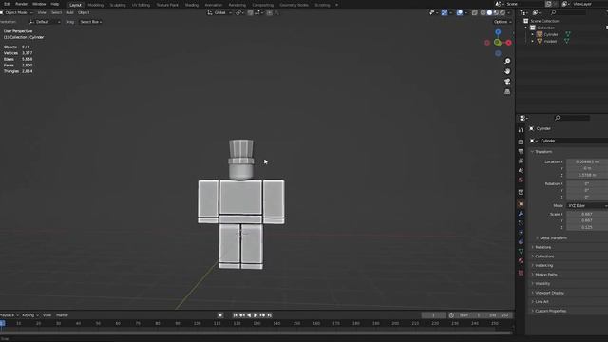Open the Select Box drag dropdown

pos(91,22)
